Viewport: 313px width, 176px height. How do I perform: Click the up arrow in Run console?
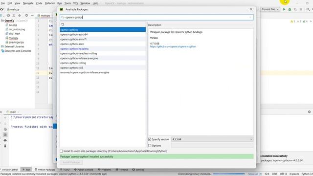5,118
